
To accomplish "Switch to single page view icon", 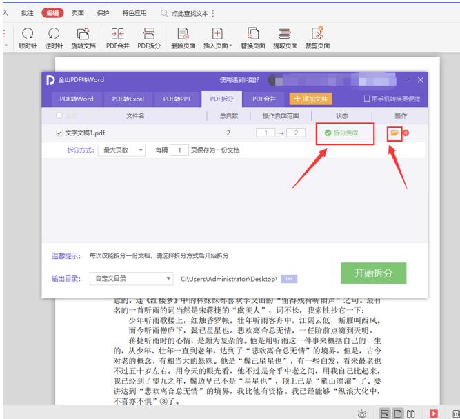I will pyautogui.click(x=398, y=414).
